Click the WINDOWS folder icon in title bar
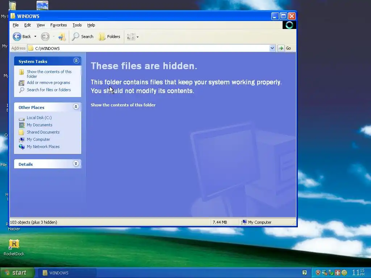 (13, 16)
